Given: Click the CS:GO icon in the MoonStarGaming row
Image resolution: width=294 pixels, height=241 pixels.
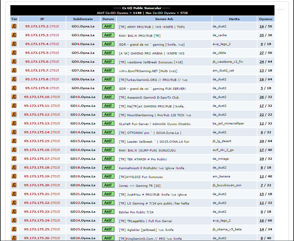Looking at the screenshot, I should [x=14, y=114].
